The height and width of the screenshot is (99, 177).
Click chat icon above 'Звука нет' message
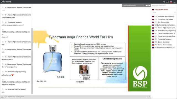tap(3, 30)
